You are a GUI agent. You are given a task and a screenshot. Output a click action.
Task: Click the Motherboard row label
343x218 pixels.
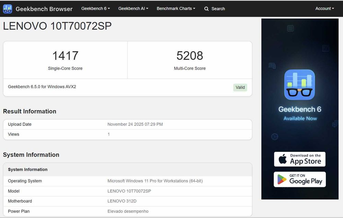(x=20, y=201)
